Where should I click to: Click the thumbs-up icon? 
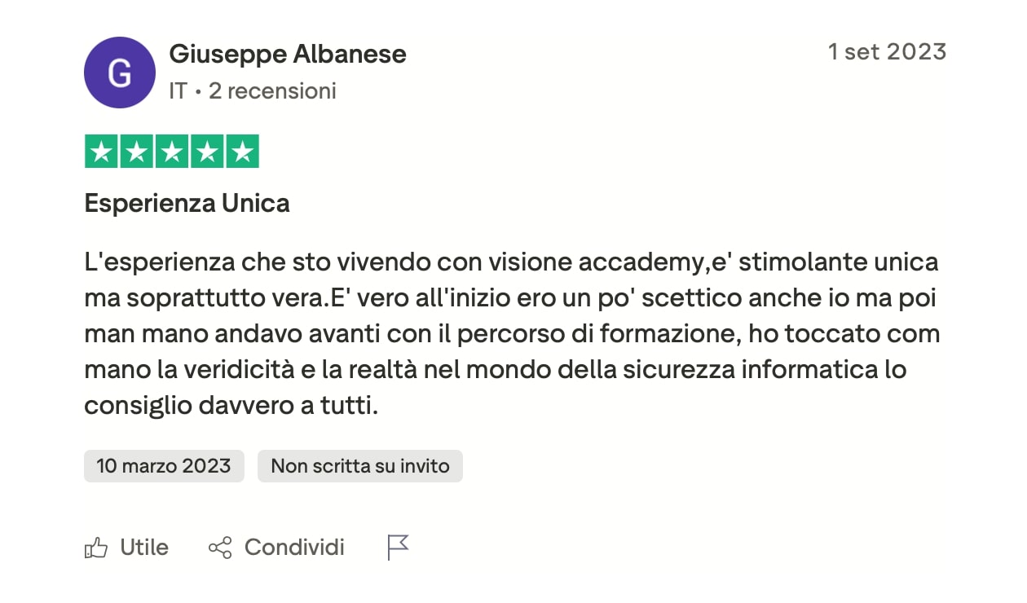96,548
